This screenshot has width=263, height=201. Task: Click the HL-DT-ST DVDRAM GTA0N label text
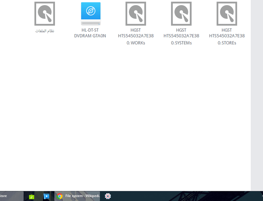90,33
